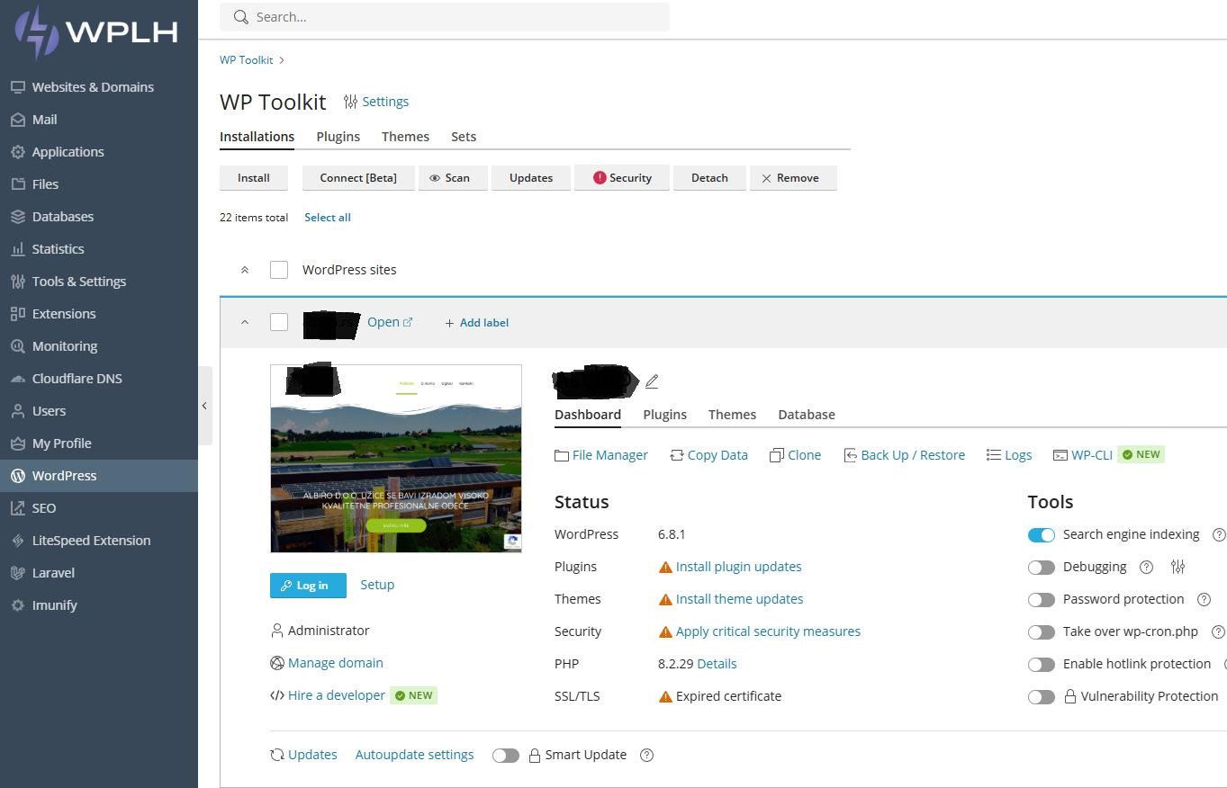Enable Take over wp-cron.php toggle
The image size is (1227, 788).
tap(1042, 632)
